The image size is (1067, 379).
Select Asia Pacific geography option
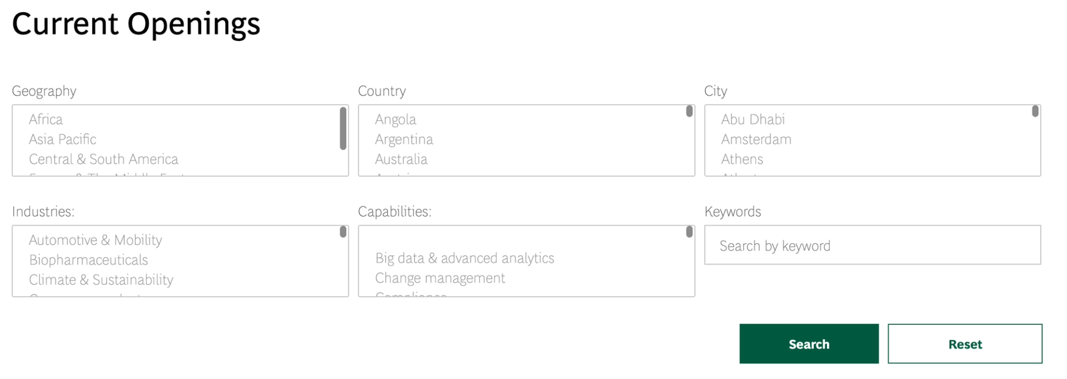pos(62,139)
